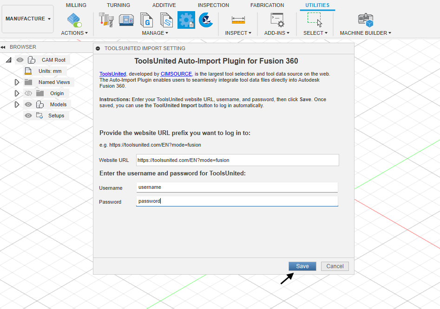
Task: Click into the Website URL field
Action: click(x=237, y=160)
